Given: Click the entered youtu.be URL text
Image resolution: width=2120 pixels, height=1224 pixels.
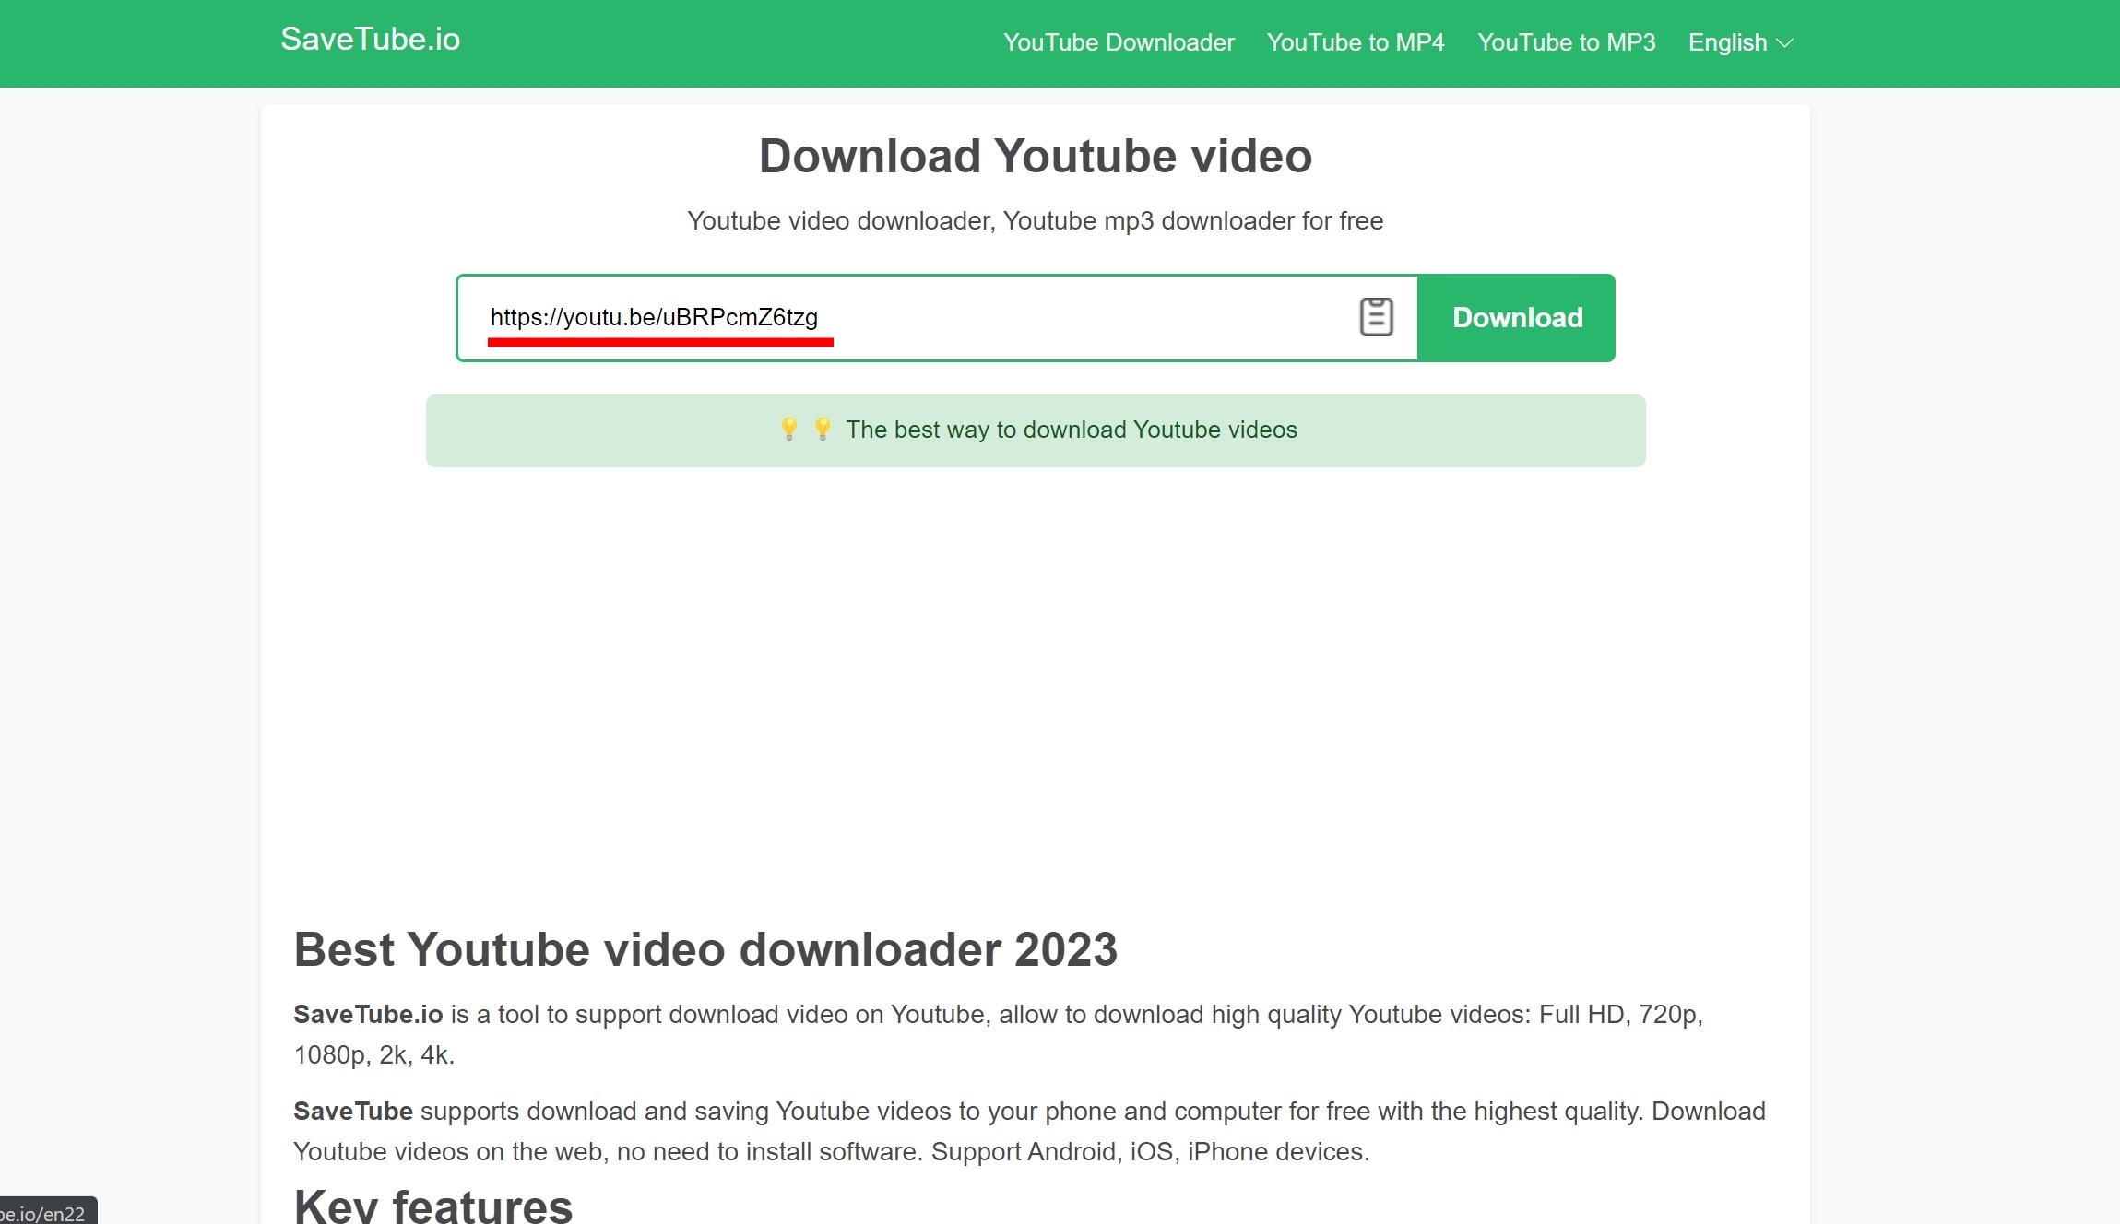Looking at the screenshot, I should click(x=655, y=317).
